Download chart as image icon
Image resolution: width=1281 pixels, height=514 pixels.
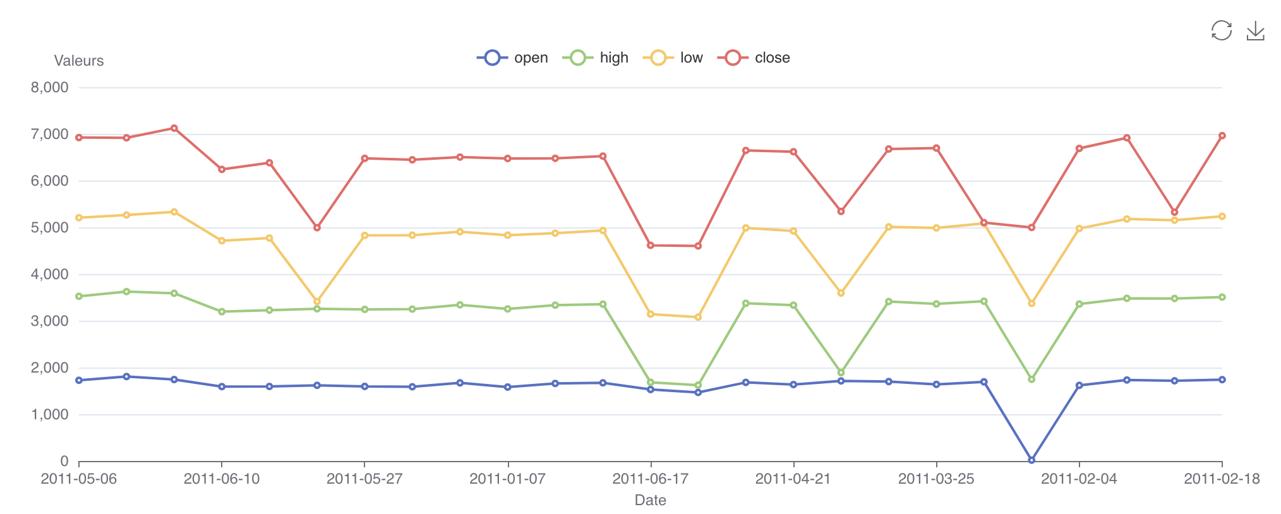click(x=1255, y=30)
